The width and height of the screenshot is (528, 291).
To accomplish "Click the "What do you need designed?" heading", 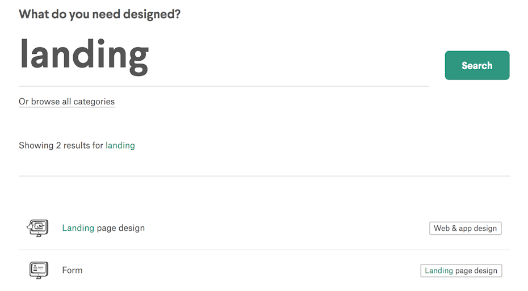I will [x=99, y=14].
